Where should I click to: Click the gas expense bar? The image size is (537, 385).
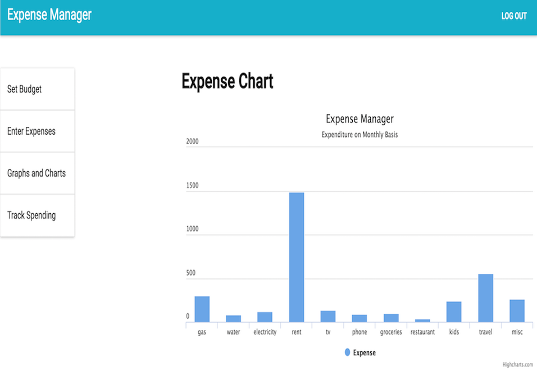(202, 309)
